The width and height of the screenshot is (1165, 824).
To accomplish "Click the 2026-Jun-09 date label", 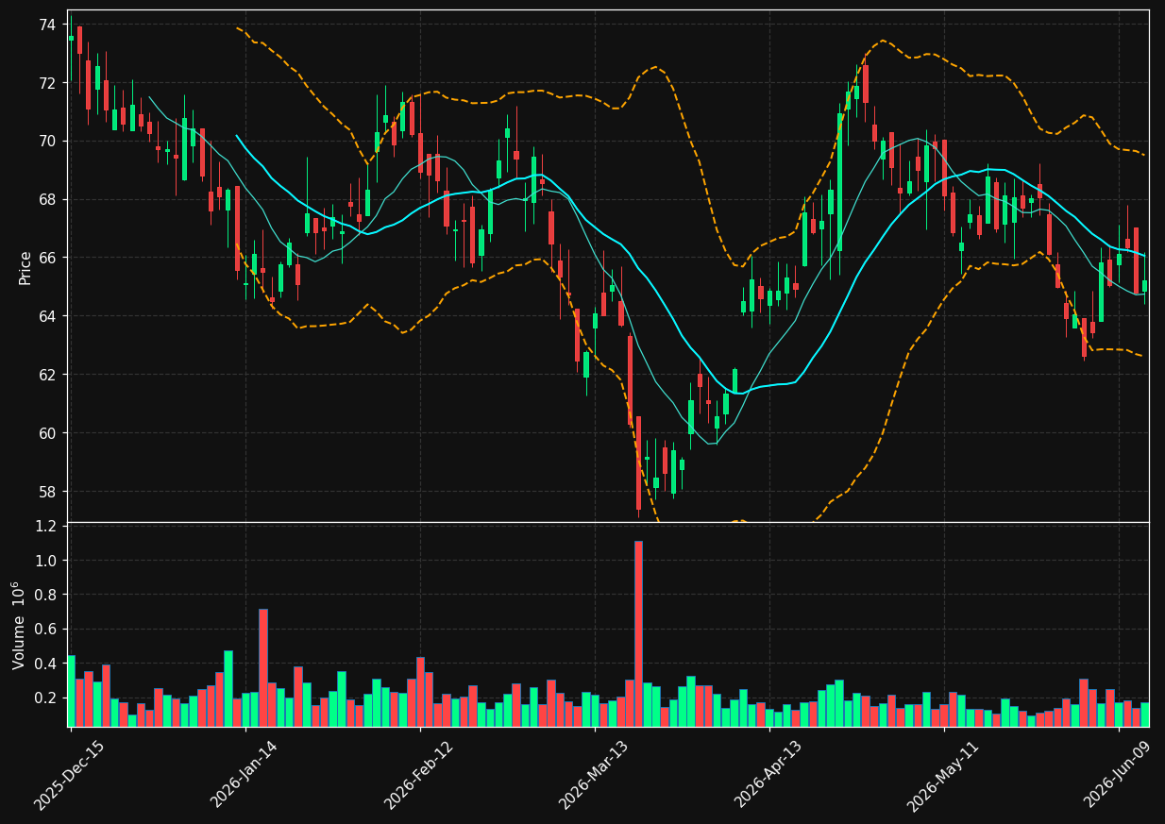I will [1118, 775].
